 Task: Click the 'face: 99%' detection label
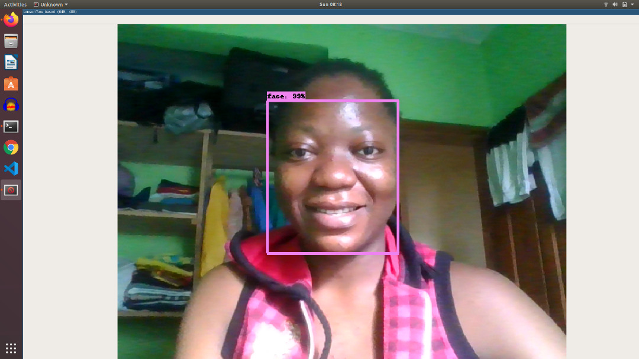(286, 96)
